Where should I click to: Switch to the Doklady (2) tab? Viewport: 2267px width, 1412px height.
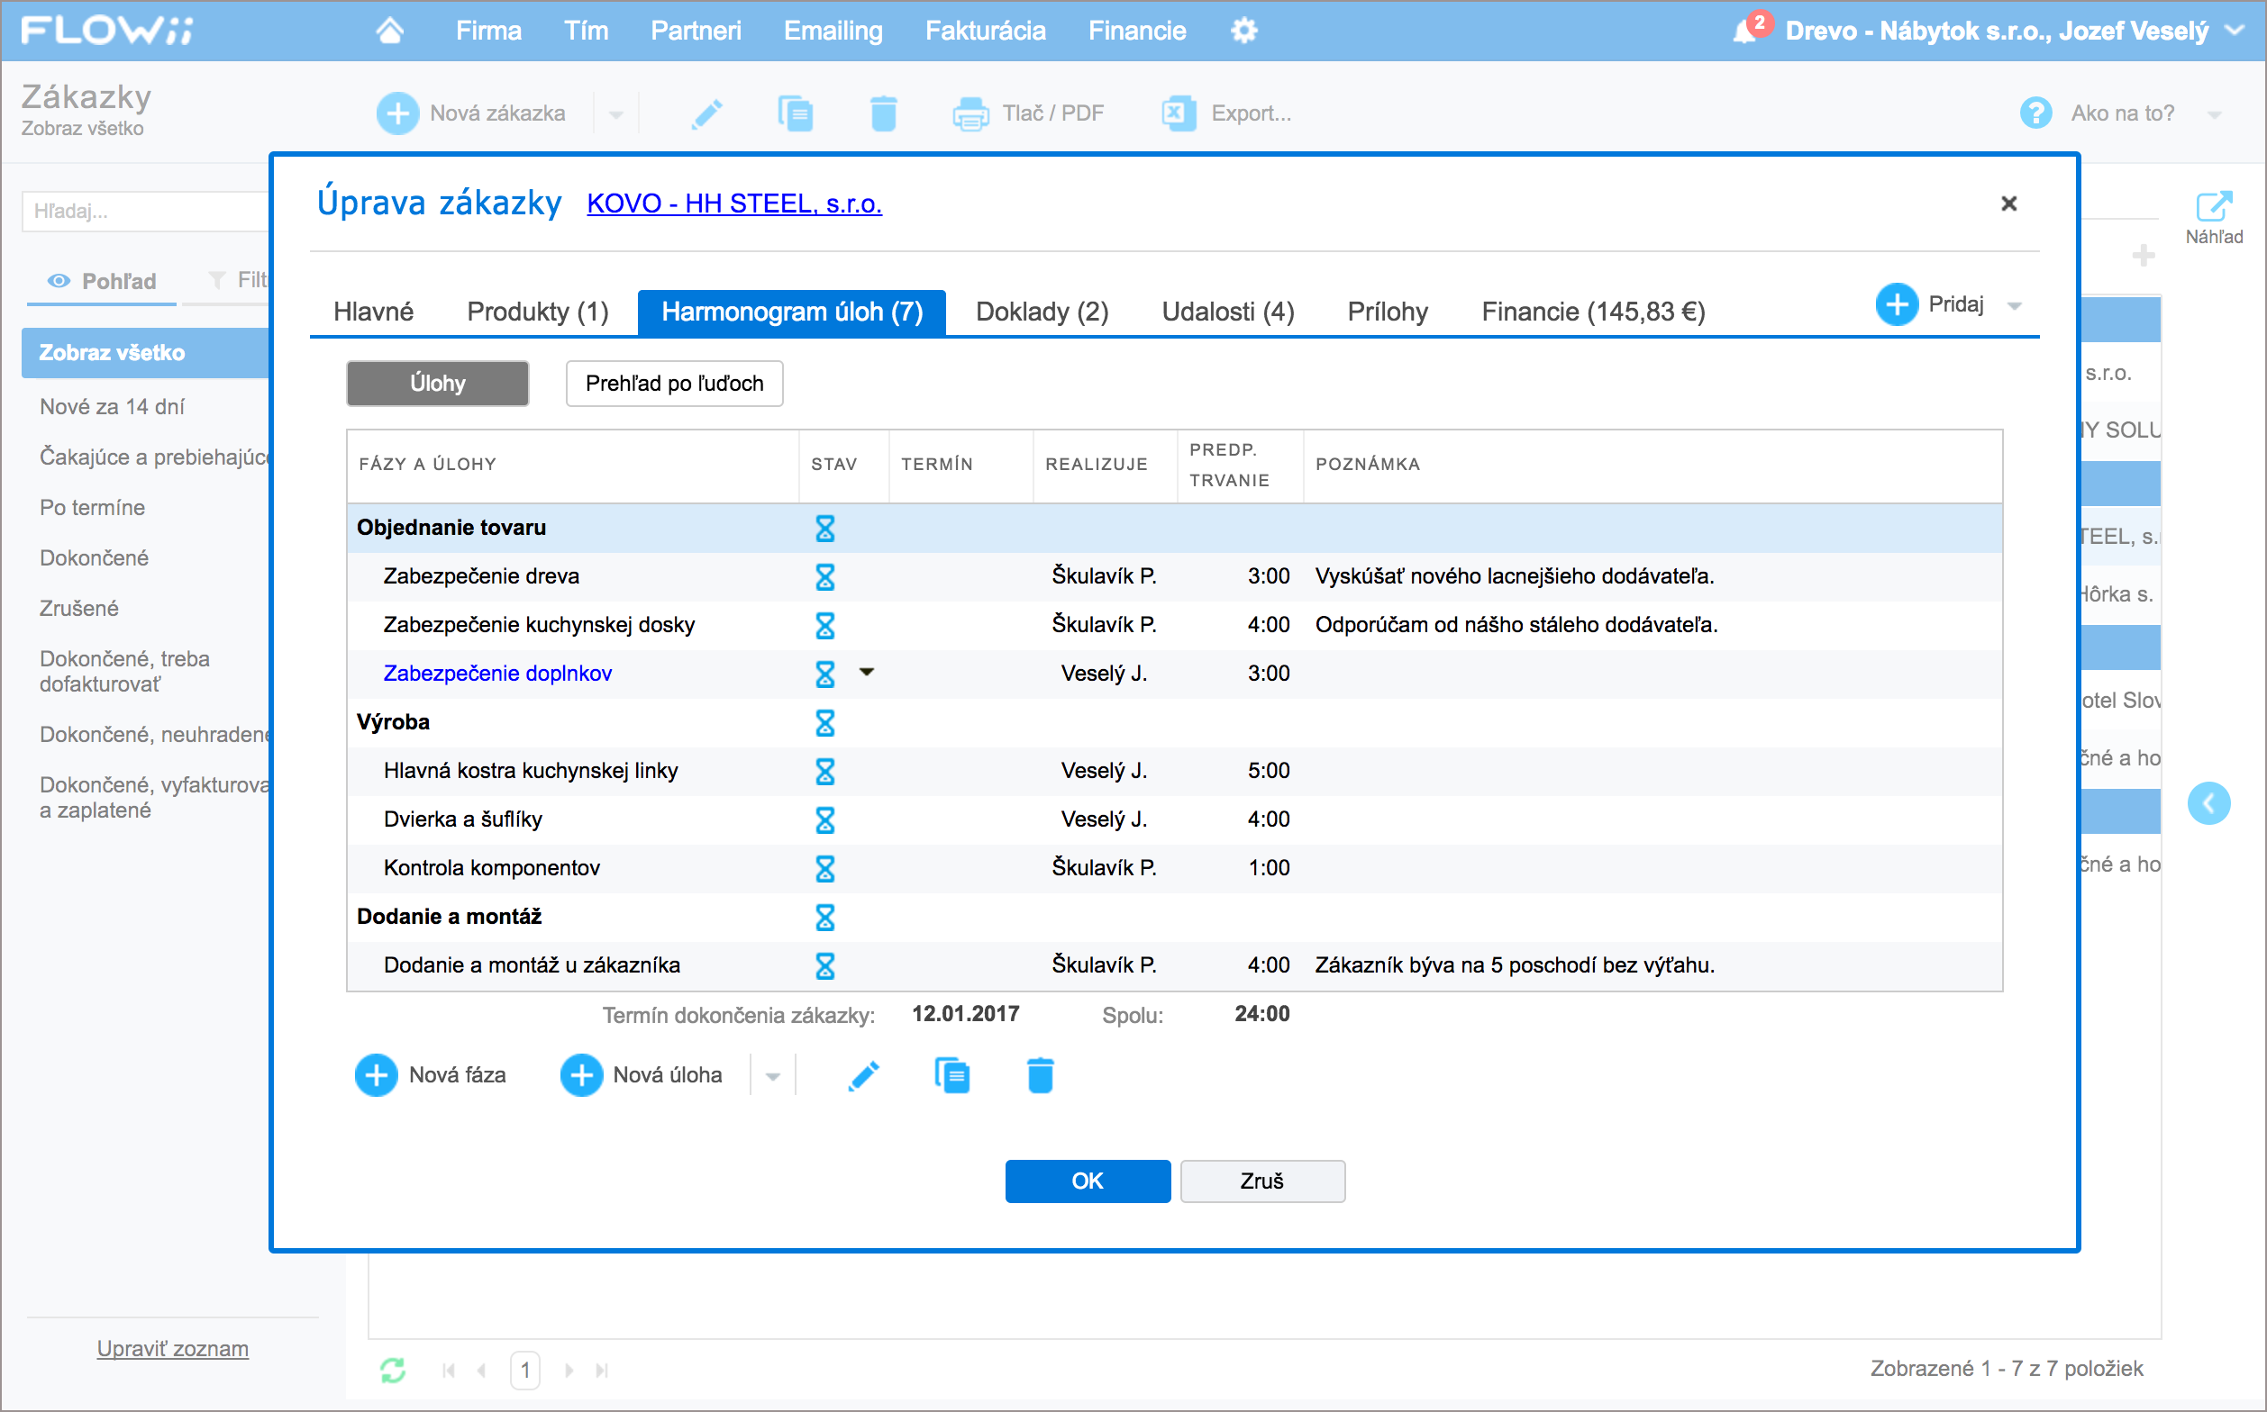[1042, 312]
